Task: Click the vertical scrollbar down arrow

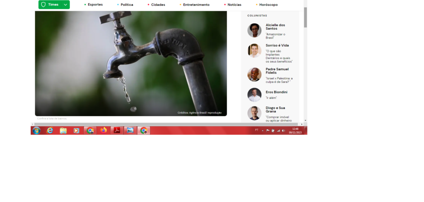Action: coord(306,120)
